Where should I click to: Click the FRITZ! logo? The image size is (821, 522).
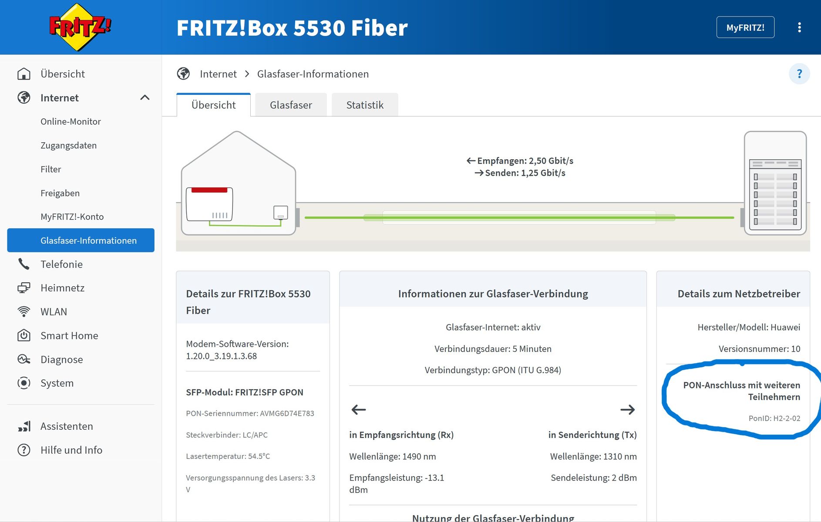[80, 27]
